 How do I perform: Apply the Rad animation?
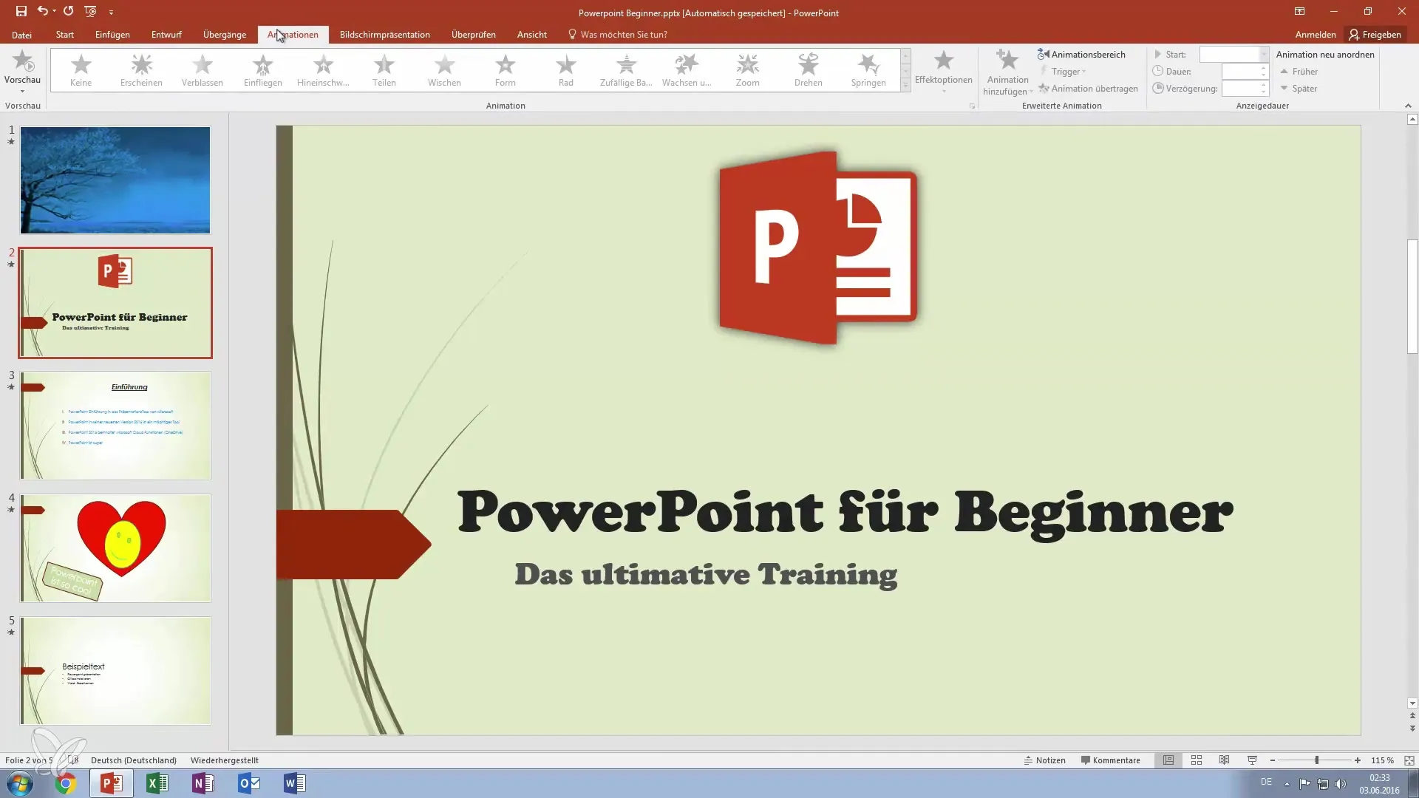566,70
